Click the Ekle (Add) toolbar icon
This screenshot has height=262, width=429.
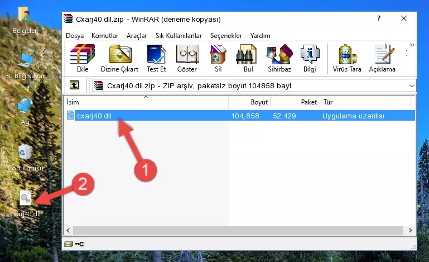tap(83, 58)
